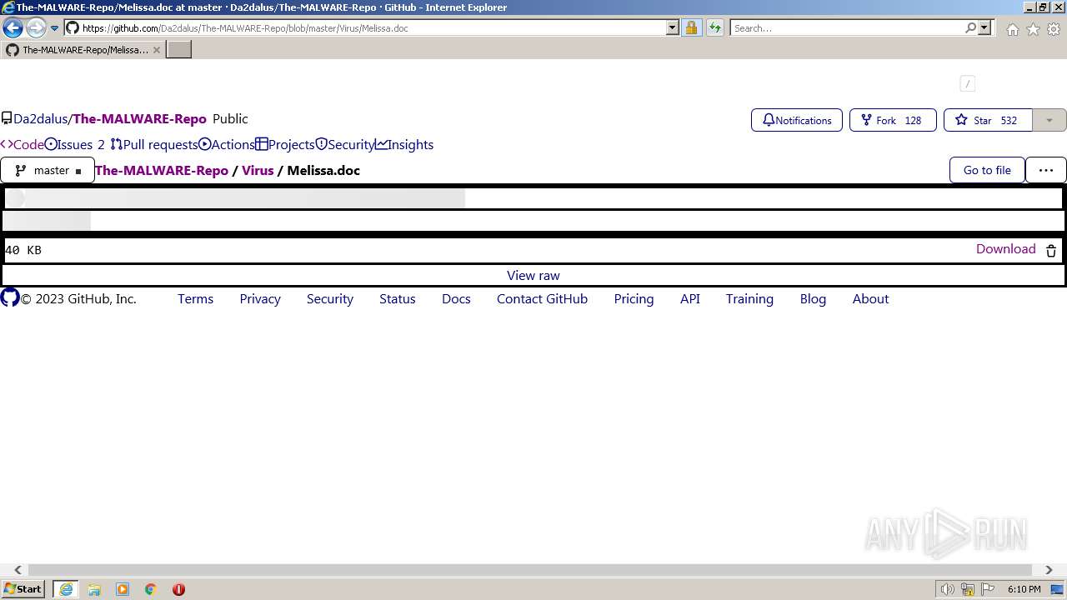Open the search provider dropdown arrow
This screenshot has width=1067, height=600.
984,28
